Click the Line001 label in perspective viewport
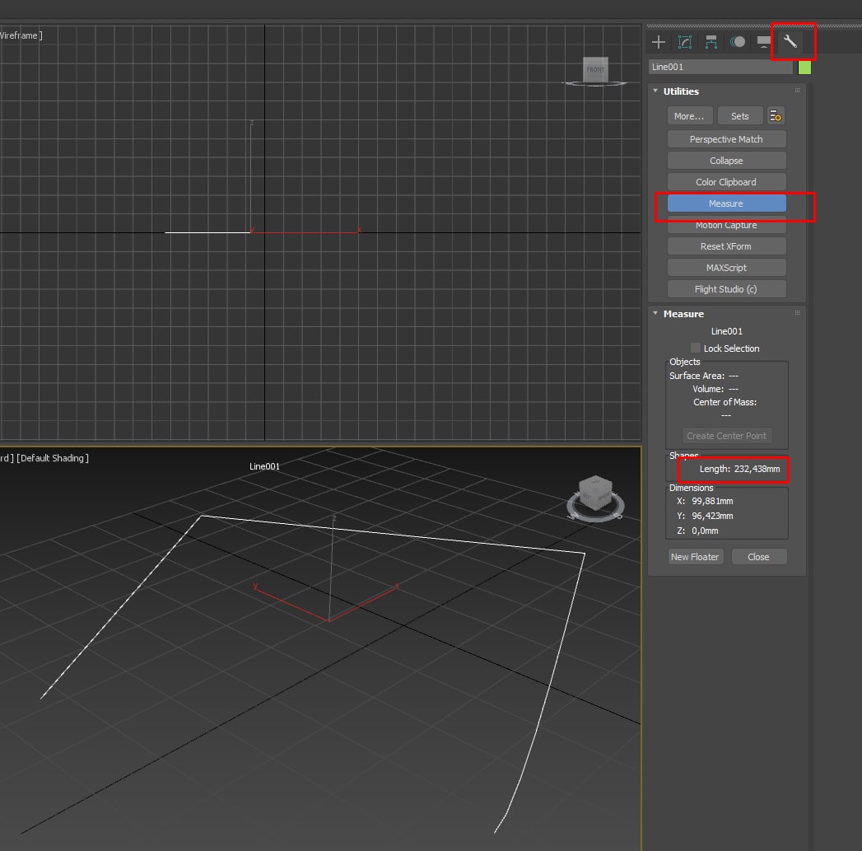This screenshot has height=851, width=862. 264,466
